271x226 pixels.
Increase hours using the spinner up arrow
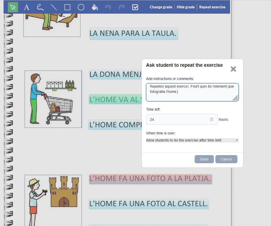tap(212, 118)
